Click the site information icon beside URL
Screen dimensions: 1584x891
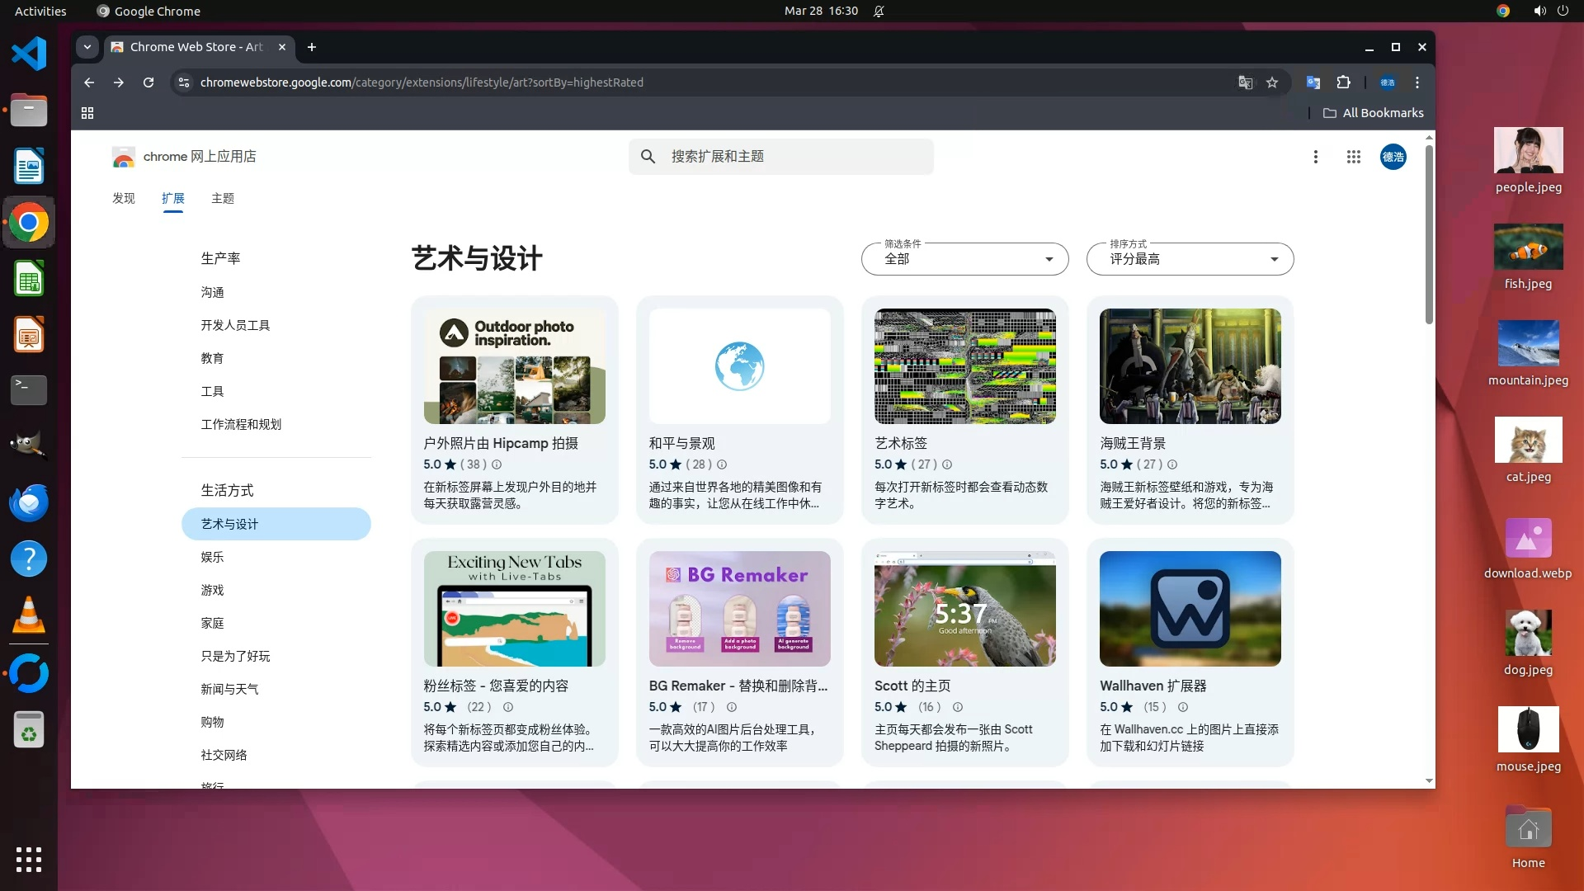184,82
